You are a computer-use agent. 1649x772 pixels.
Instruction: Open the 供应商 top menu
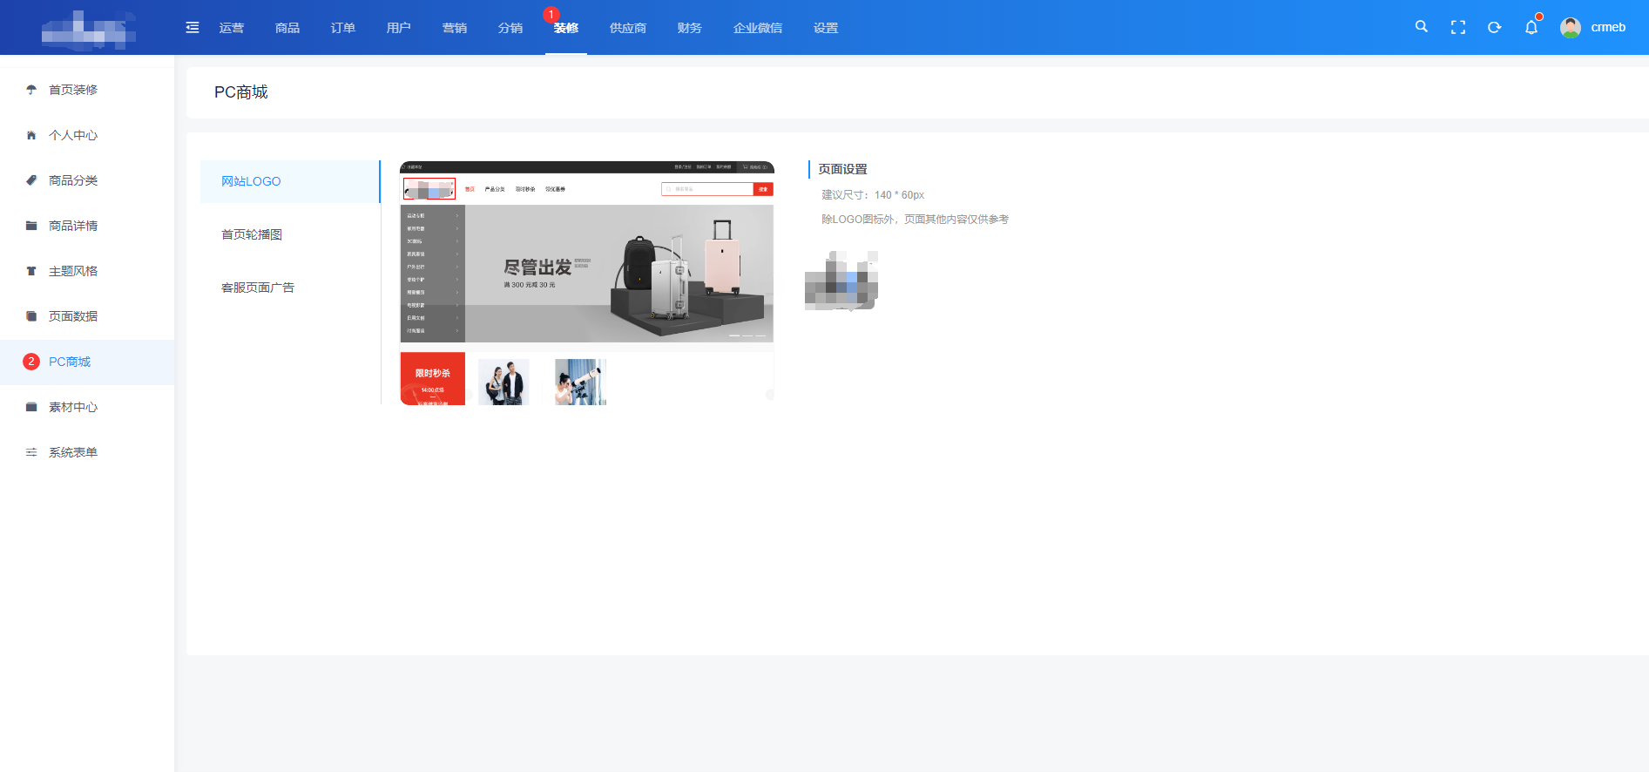pyautogui.click(x=628, y=28)
